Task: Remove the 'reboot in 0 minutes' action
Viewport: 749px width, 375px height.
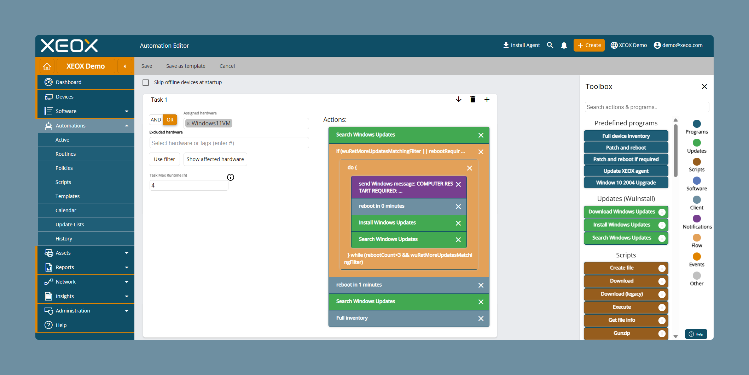Action: (x=458, y=207)
